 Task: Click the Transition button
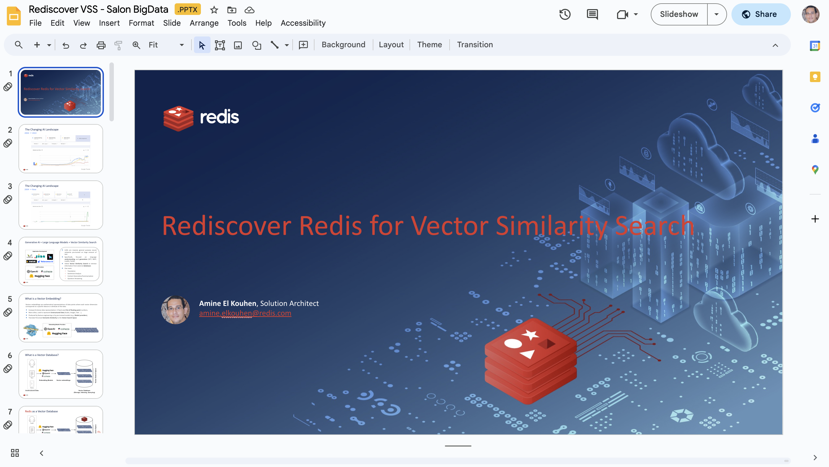(475, 45)
